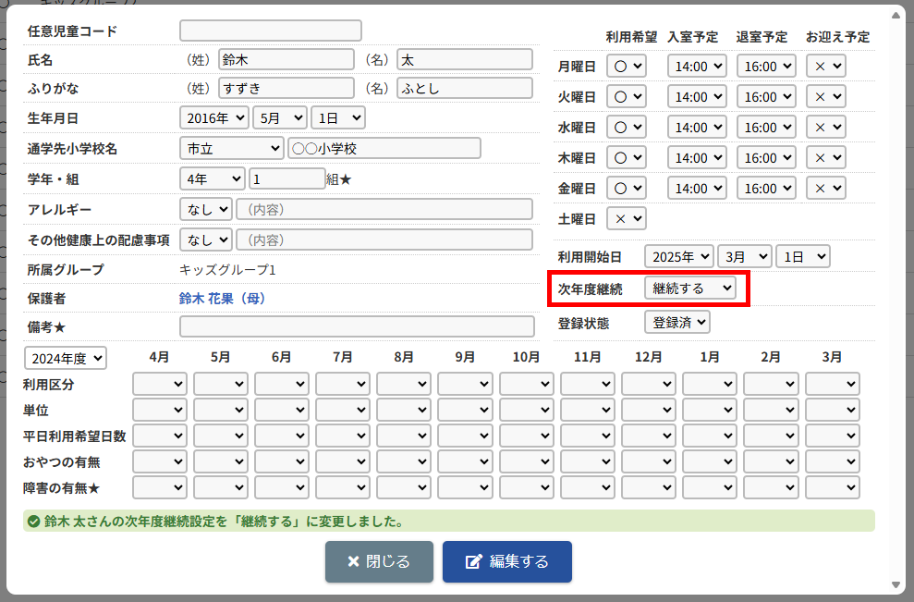Click the green checkmark success icon
This screenshot has width=914, height=602.
pos(34,522)
